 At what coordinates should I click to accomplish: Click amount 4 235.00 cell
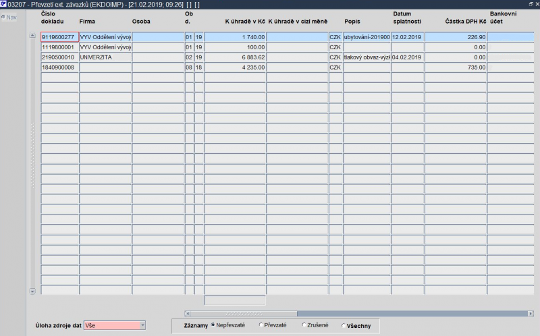[235, 67]
